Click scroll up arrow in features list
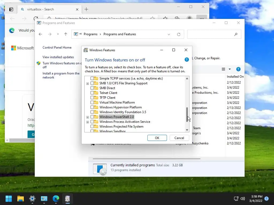274x205 pixels. pos(187,78)
